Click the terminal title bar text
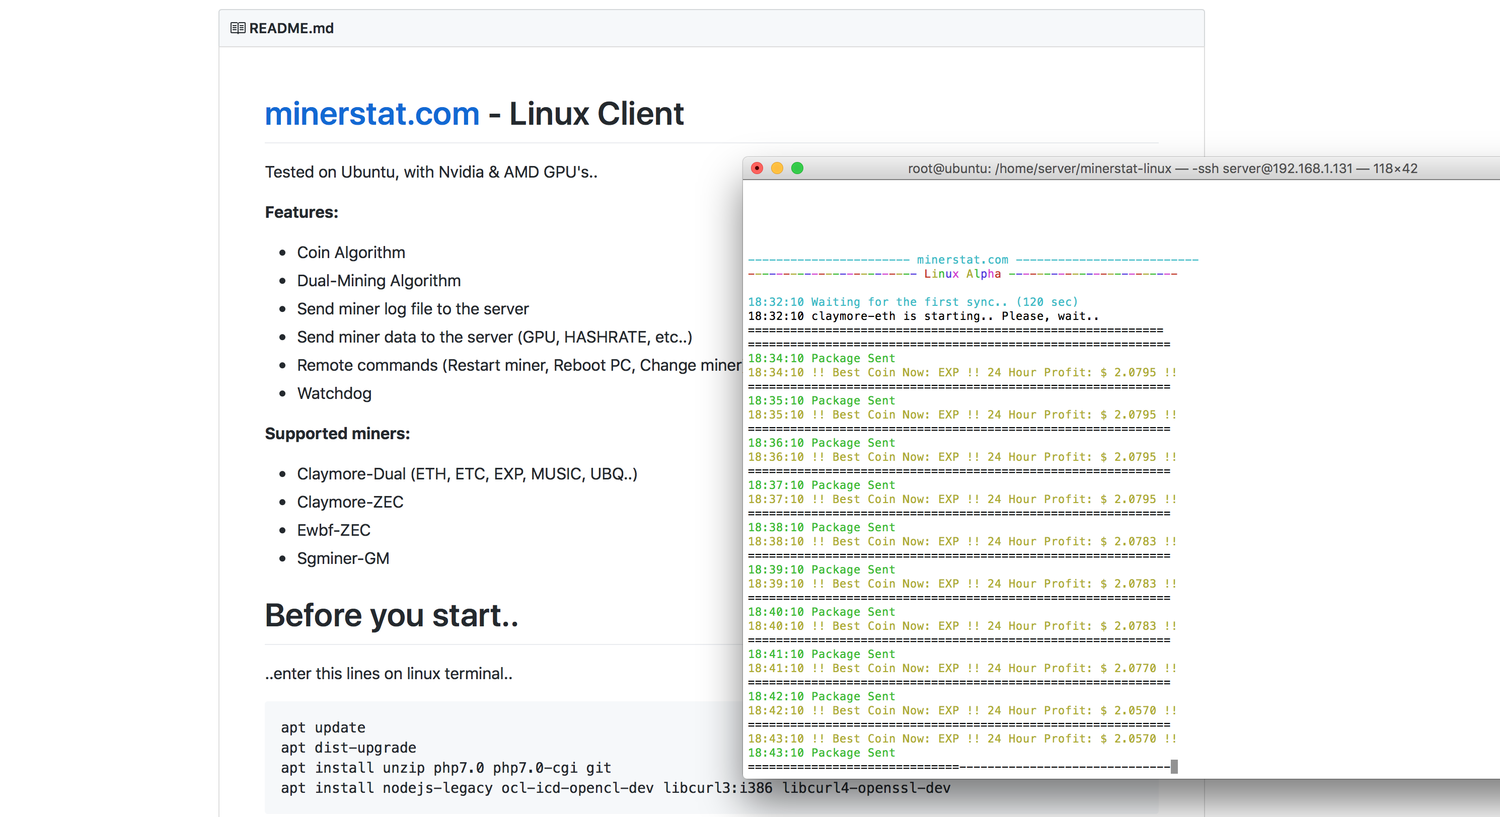The width and height of the screenshot is (1500, 817). [x=1162, y=168]
